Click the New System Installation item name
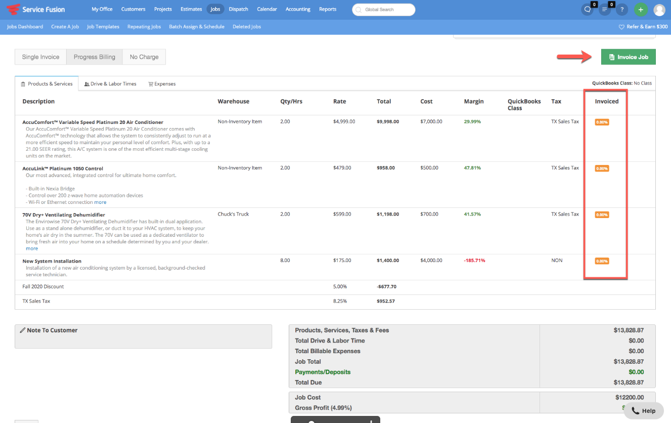671x423 pixels. pos(52,261)
